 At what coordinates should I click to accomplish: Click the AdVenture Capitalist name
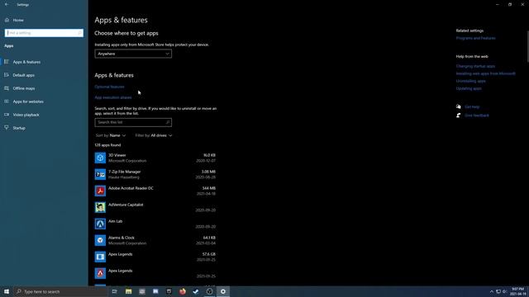(126, 205)
